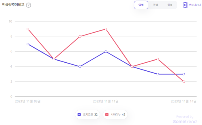Viewport: 202px width, 125px height.
Task: Click 시바이누 data point on November 08
Action: click(x=28, y=29)
